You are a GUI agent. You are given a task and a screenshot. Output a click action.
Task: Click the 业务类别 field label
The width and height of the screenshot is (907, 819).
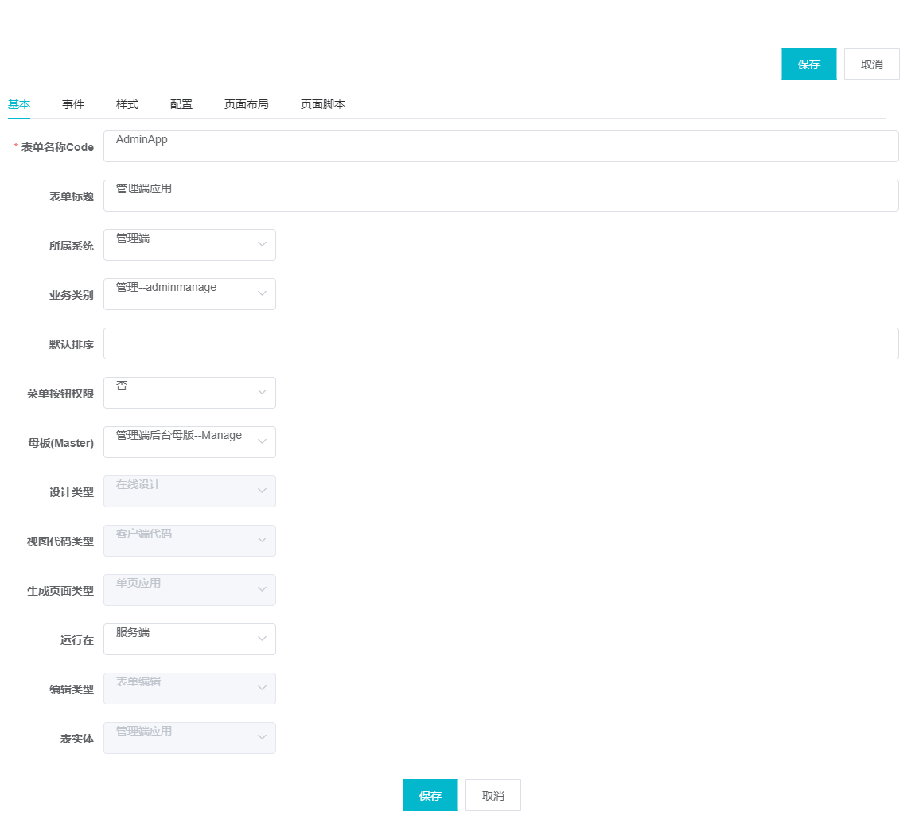[x=71, y=295]
